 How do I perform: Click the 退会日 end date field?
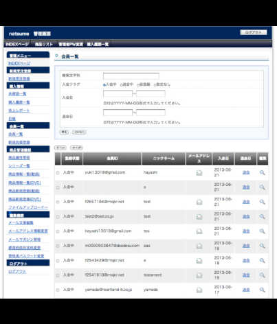pyautogui.click(x=151, y=113)
